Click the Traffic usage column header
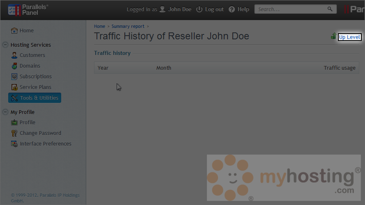 (x=340, y=68)
